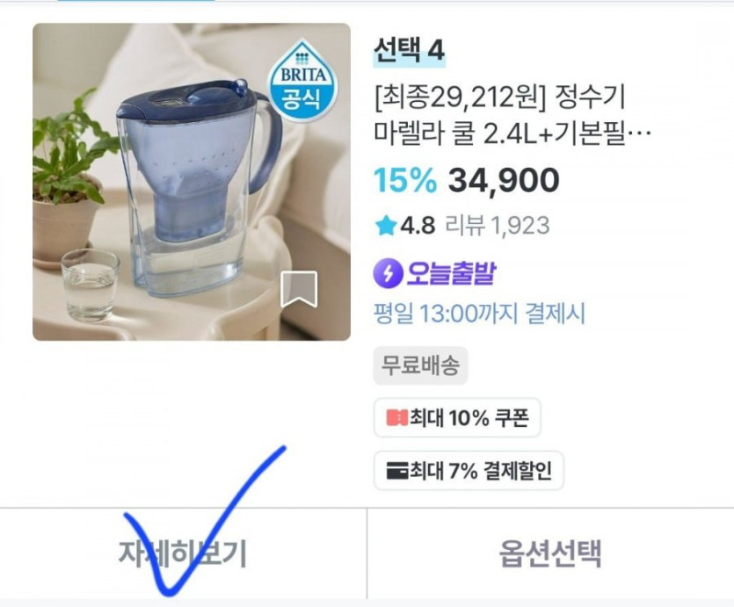Click the 15% discount rate
The image size is (734, 607).
point(404,181)
